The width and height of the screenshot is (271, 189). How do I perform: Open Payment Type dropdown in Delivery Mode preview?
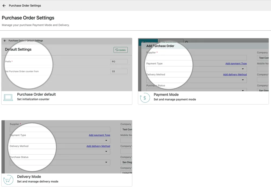[x=60, y=140]
